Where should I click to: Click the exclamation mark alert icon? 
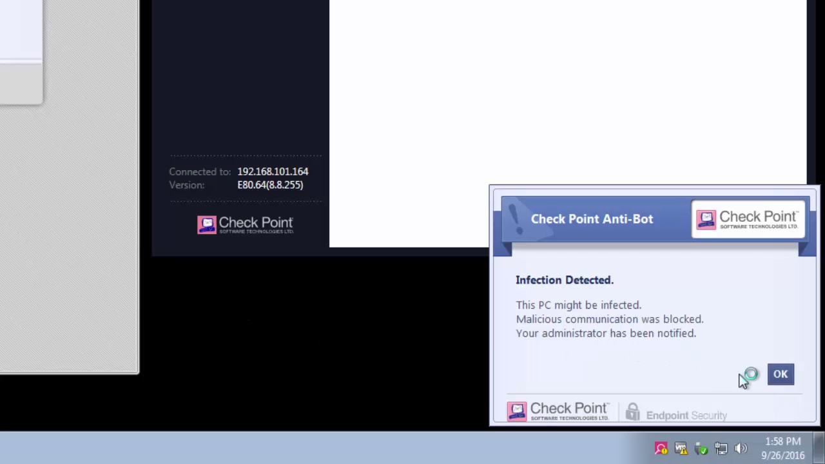point(515,219)
